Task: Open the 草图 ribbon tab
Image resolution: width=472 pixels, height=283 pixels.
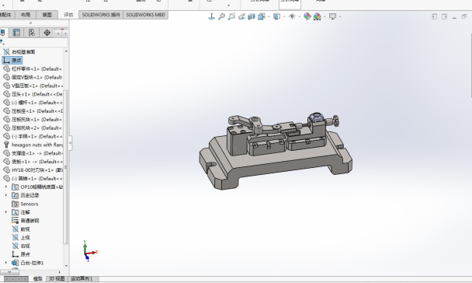Action: tap(47, 15)
